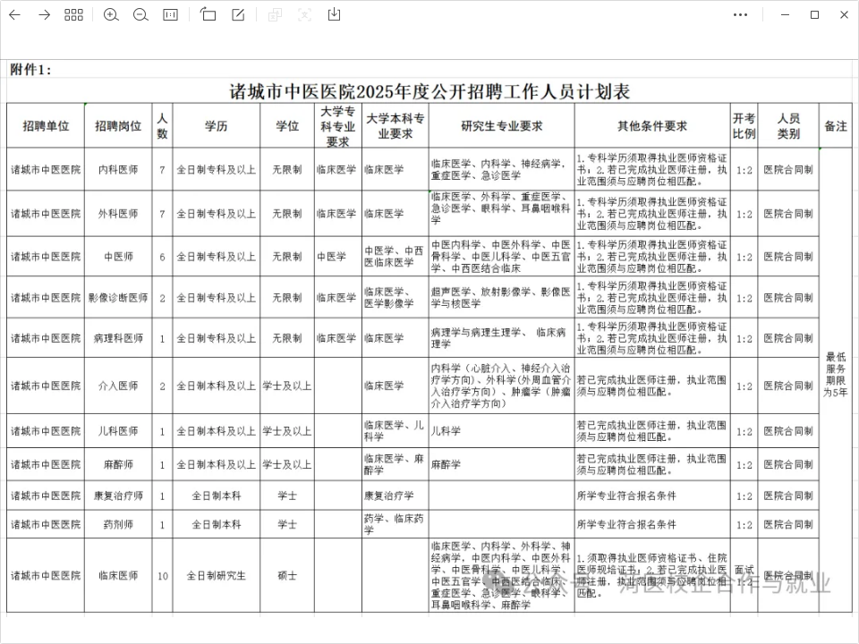
Task: Select the 其他条件要求 column header
Action: pos(652,126)
